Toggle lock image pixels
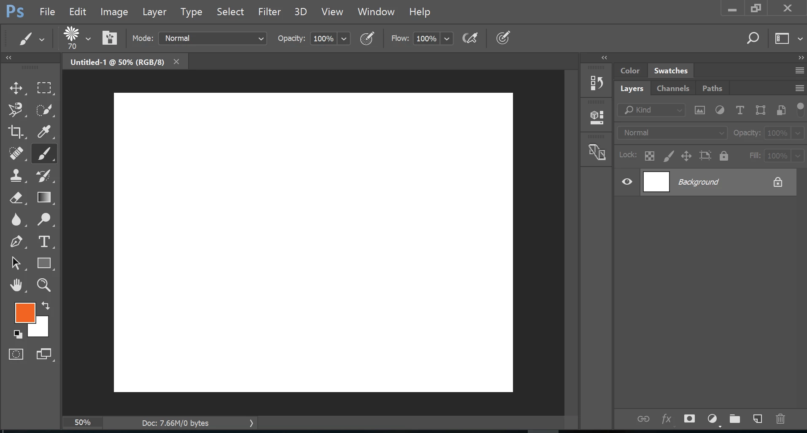Image resolution: width=807 pixels, height=433 pixels. (x=669, y=156)
